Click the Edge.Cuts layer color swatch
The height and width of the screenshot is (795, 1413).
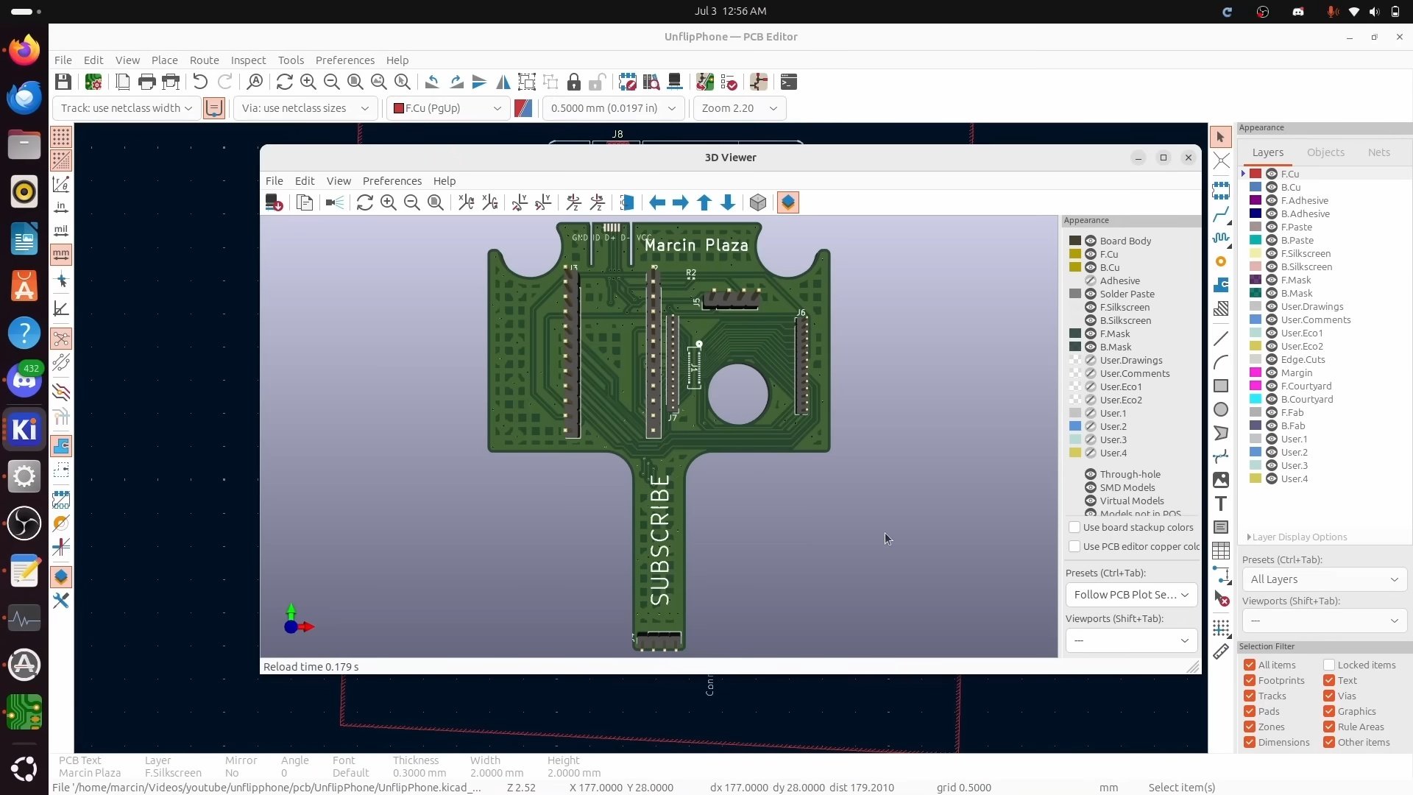(1256, 359)
